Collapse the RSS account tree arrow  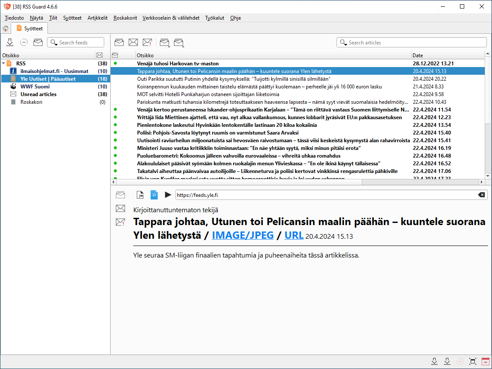point(3,63)
